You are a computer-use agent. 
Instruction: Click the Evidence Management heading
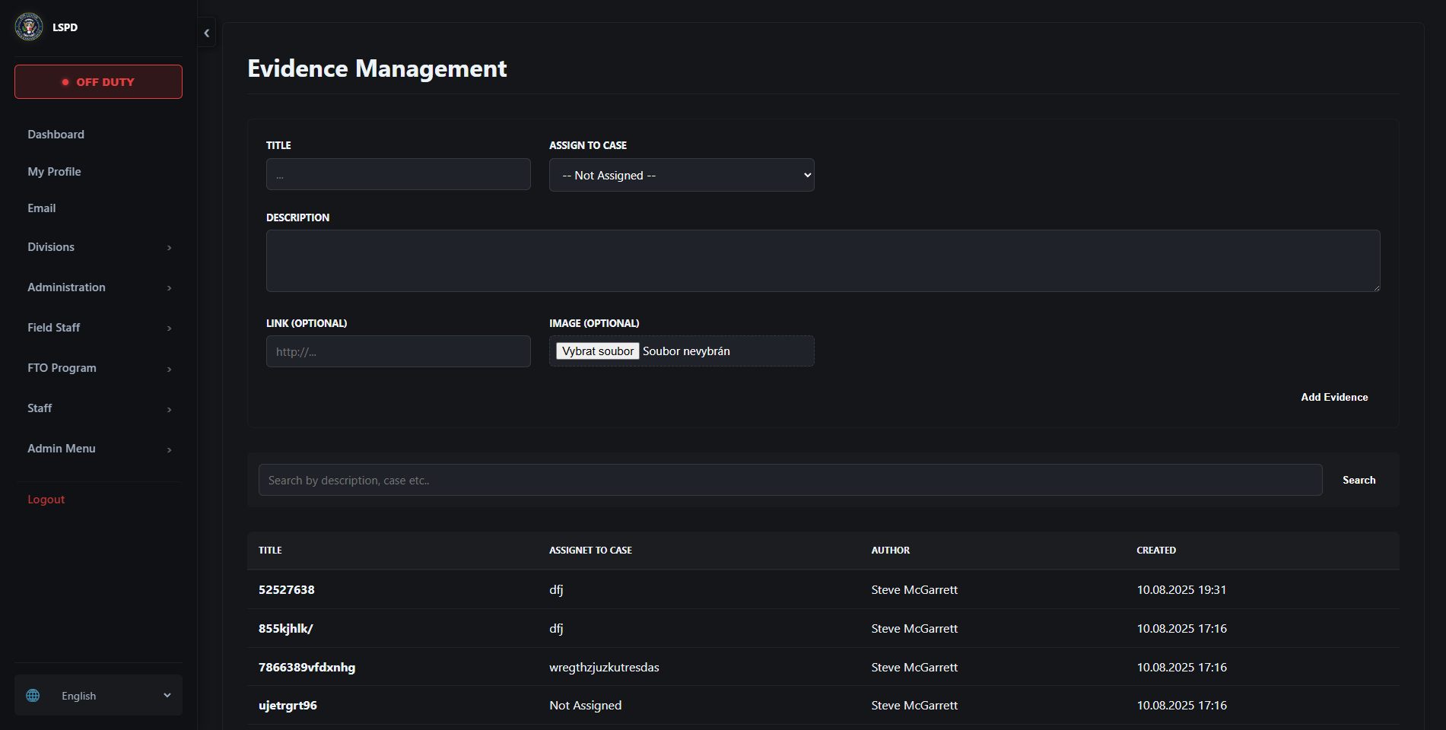[x=377, y=68]
